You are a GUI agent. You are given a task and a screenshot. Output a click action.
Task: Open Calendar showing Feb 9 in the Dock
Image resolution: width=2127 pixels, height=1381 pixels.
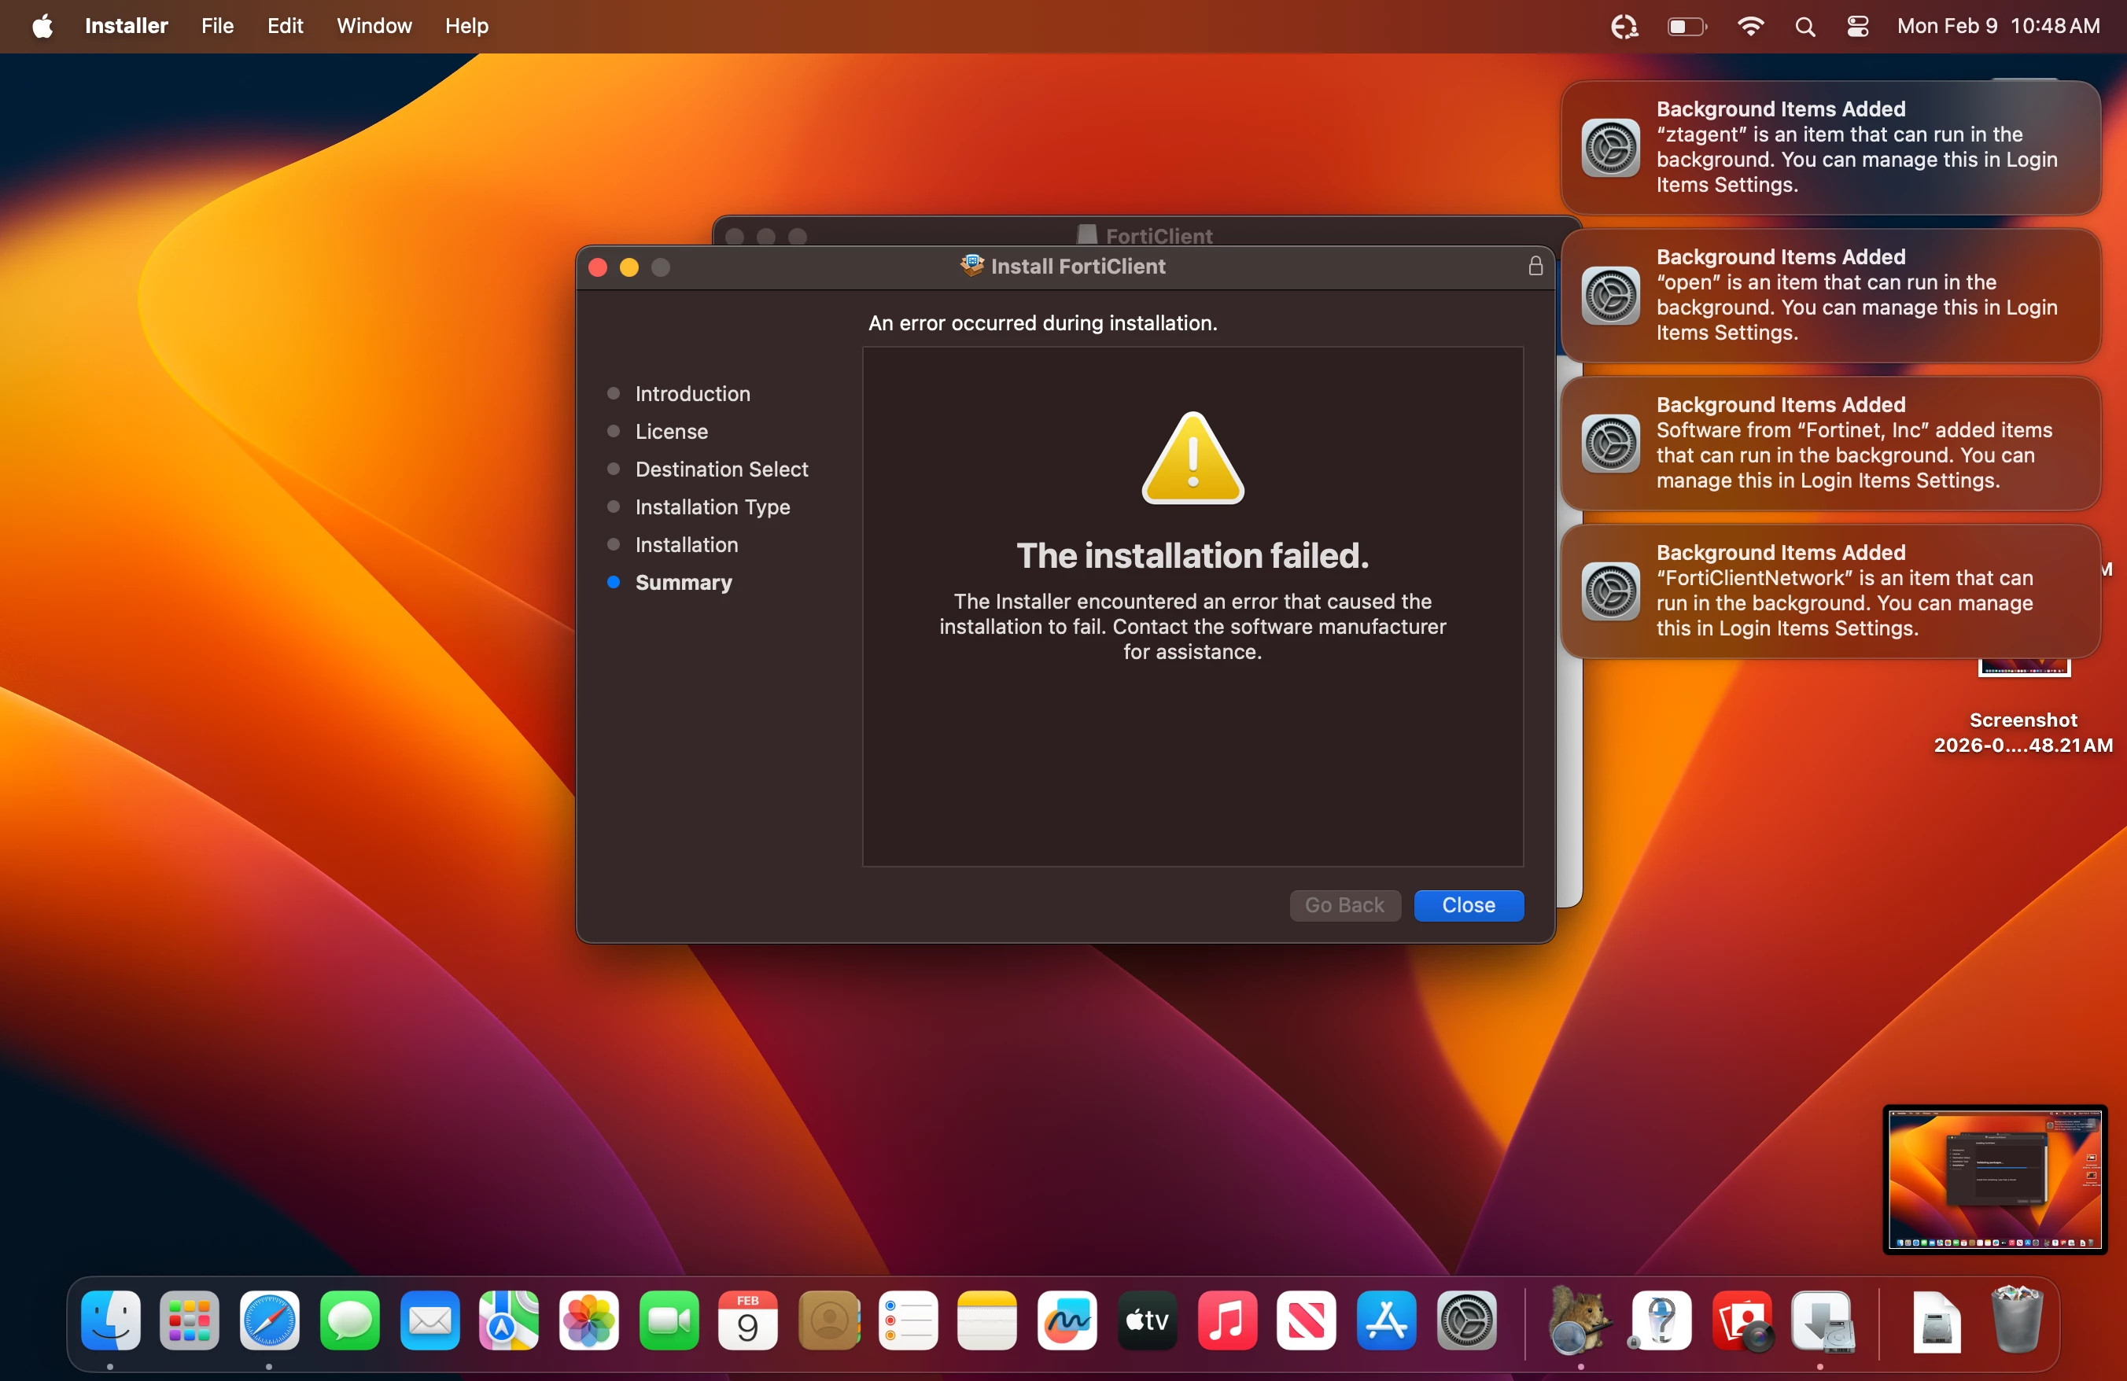pyautogui.click(x=748, y=1320)
